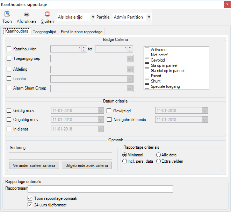Select the Minimaal radio button
Image resolution: width=231 pixels, height=212 pixels.
pos(124,155)
